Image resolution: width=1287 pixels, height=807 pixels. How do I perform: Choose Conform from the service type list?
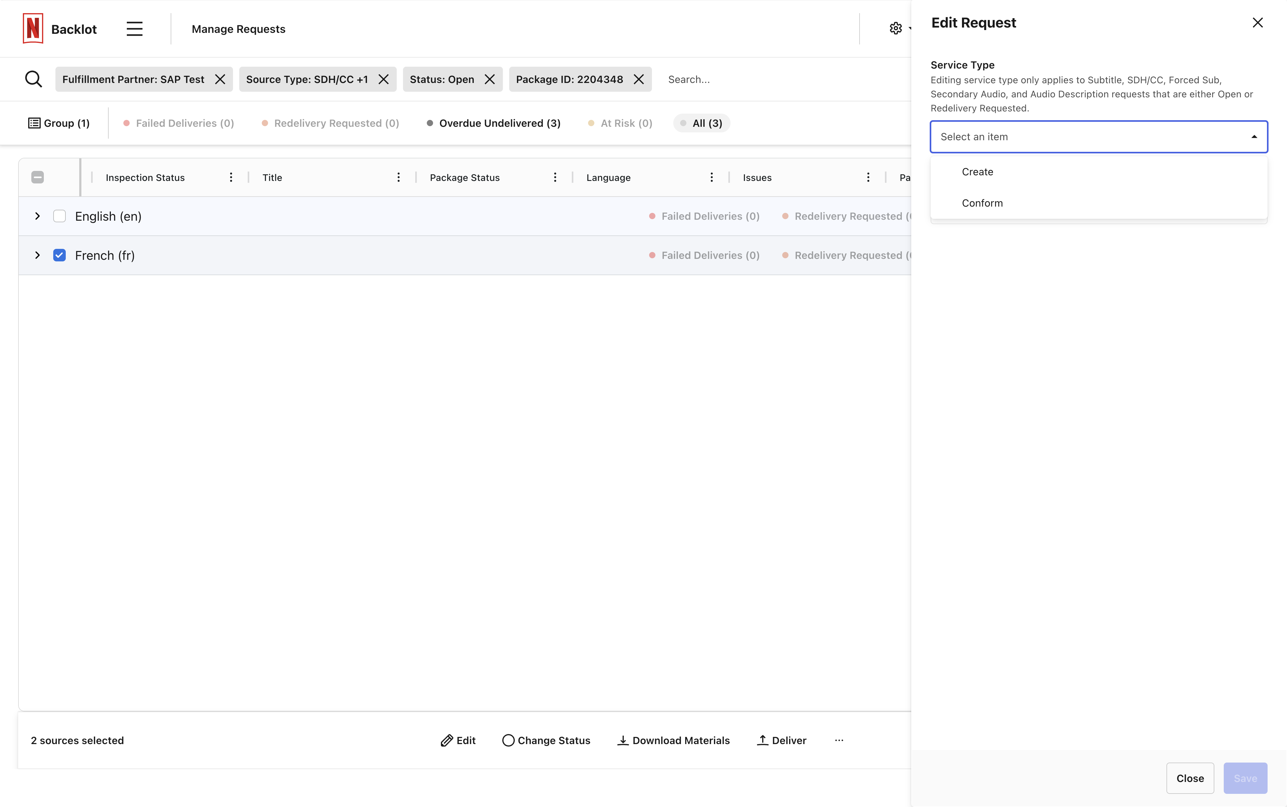(982, 203)
